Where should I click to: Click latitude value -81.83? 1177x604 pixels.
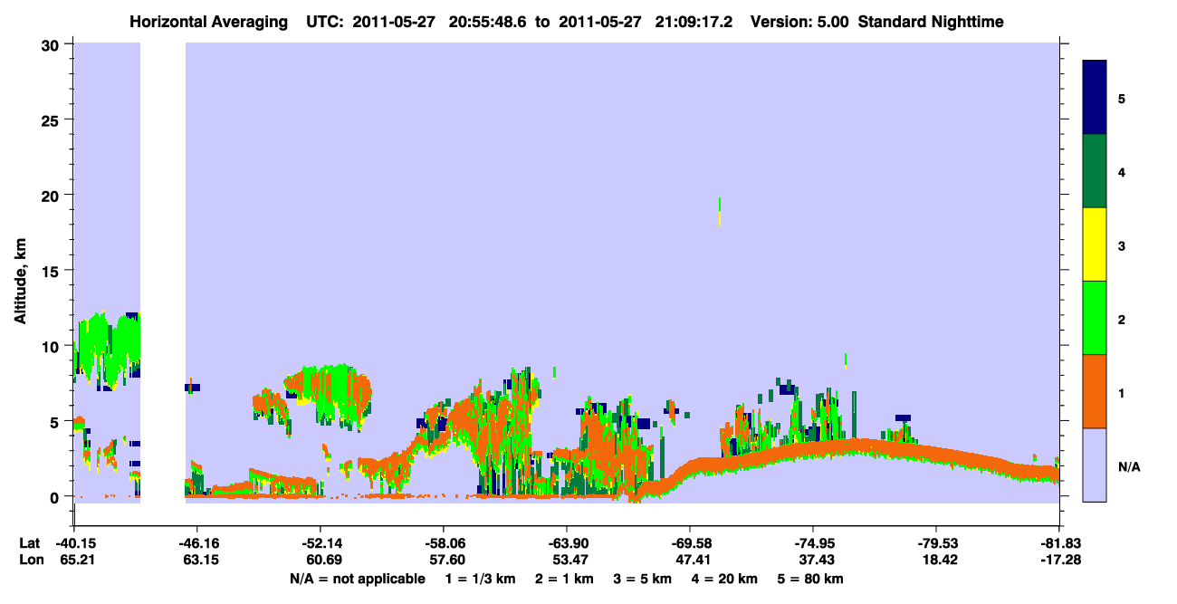tap(1058, 543)
